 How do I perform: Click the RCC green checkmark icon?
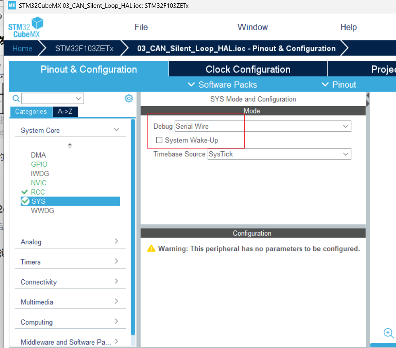click(x=24, y=192)
